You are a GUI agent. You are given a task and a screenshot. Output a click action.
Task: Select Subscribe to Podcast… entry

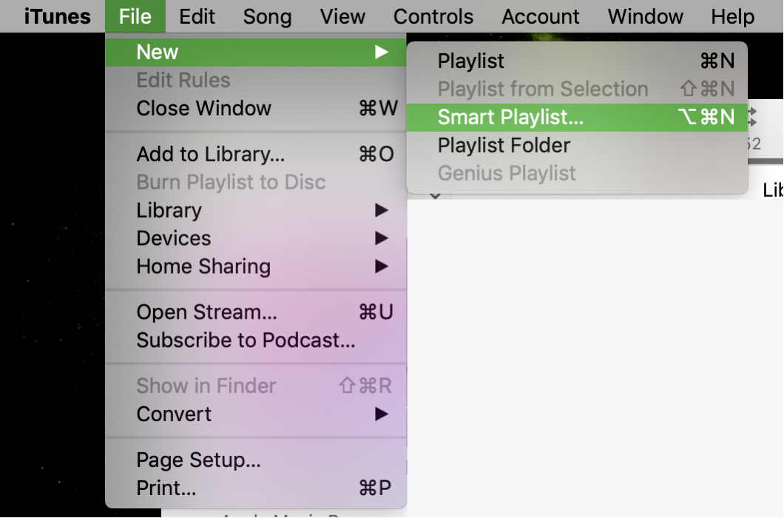click(x=255, y=340)
